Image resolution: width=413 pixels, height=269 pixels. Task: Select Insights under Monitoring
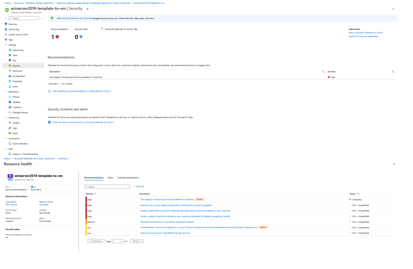15,123
